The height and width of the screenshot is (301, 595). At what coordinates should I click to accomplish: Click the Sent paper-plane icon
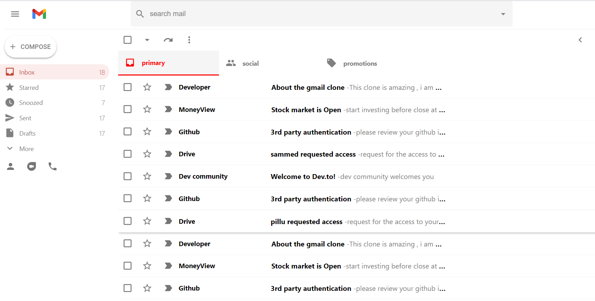point(10,118)
